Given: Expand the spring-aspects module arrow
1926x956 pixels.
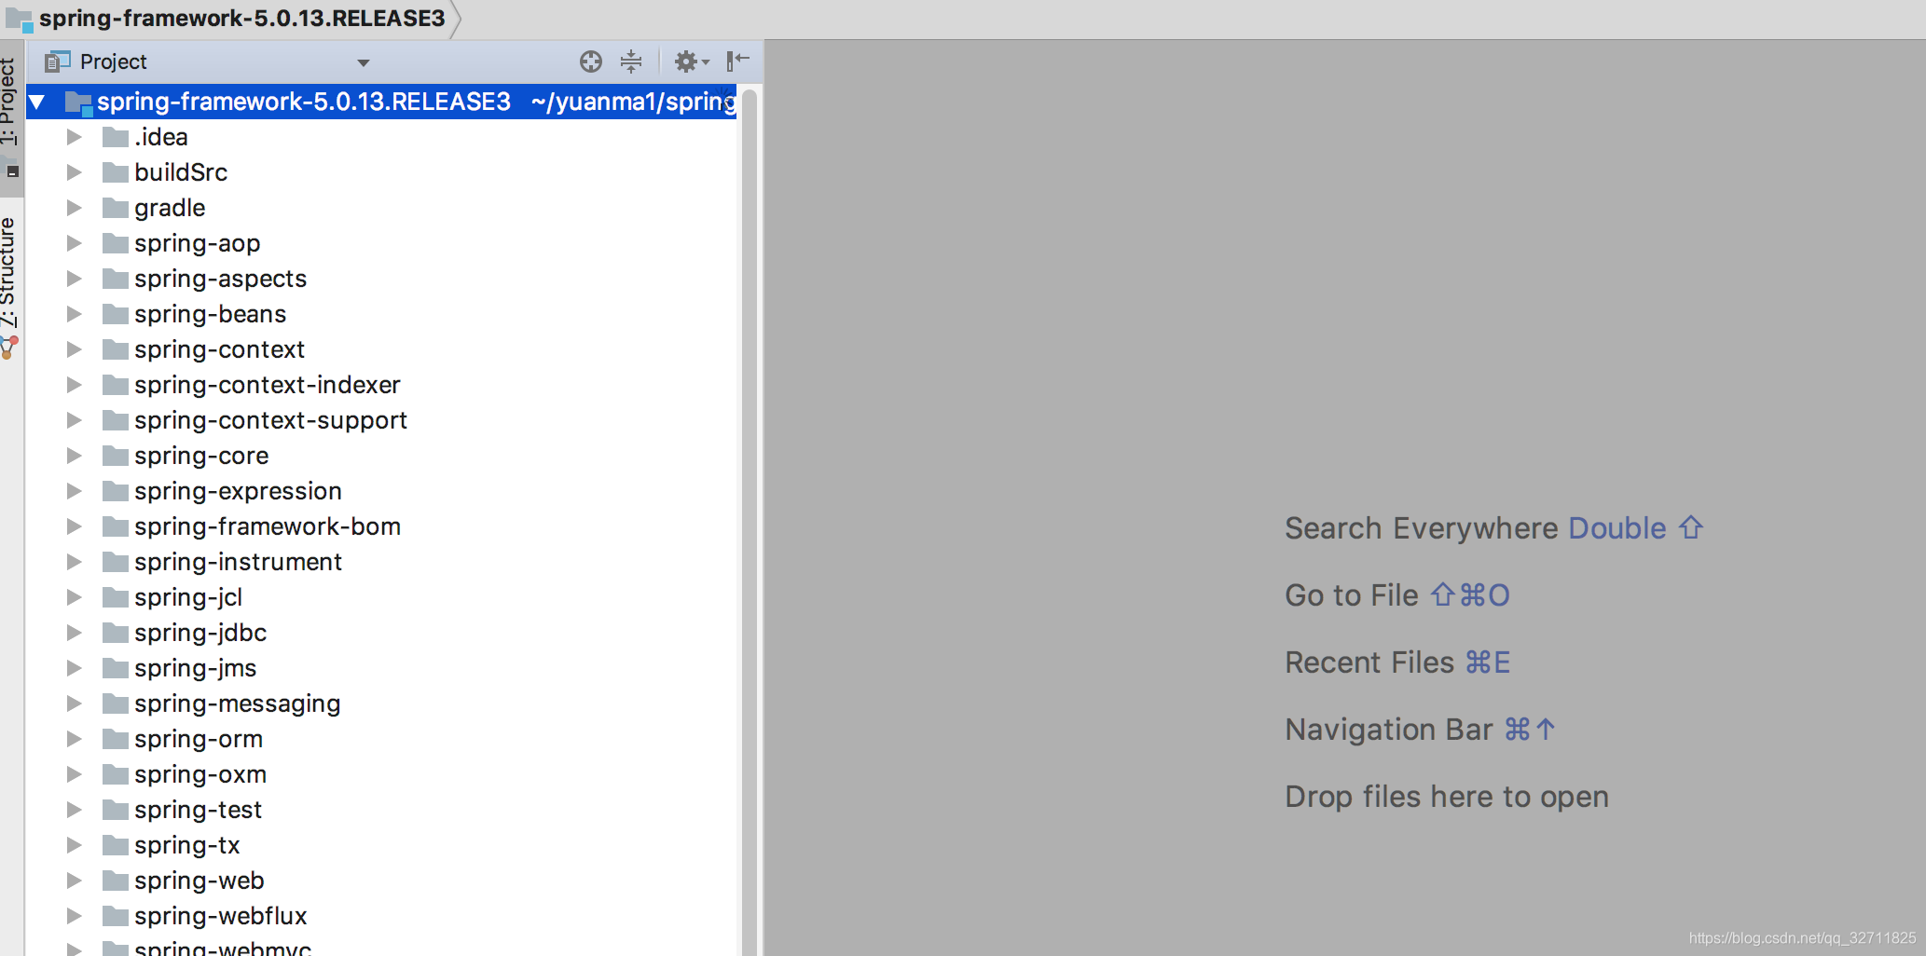Looking at the screenshot, I should tap(75, 279).
